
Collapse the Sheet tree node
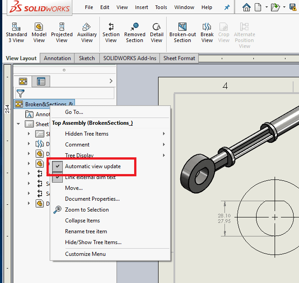(x=19, y=124)
